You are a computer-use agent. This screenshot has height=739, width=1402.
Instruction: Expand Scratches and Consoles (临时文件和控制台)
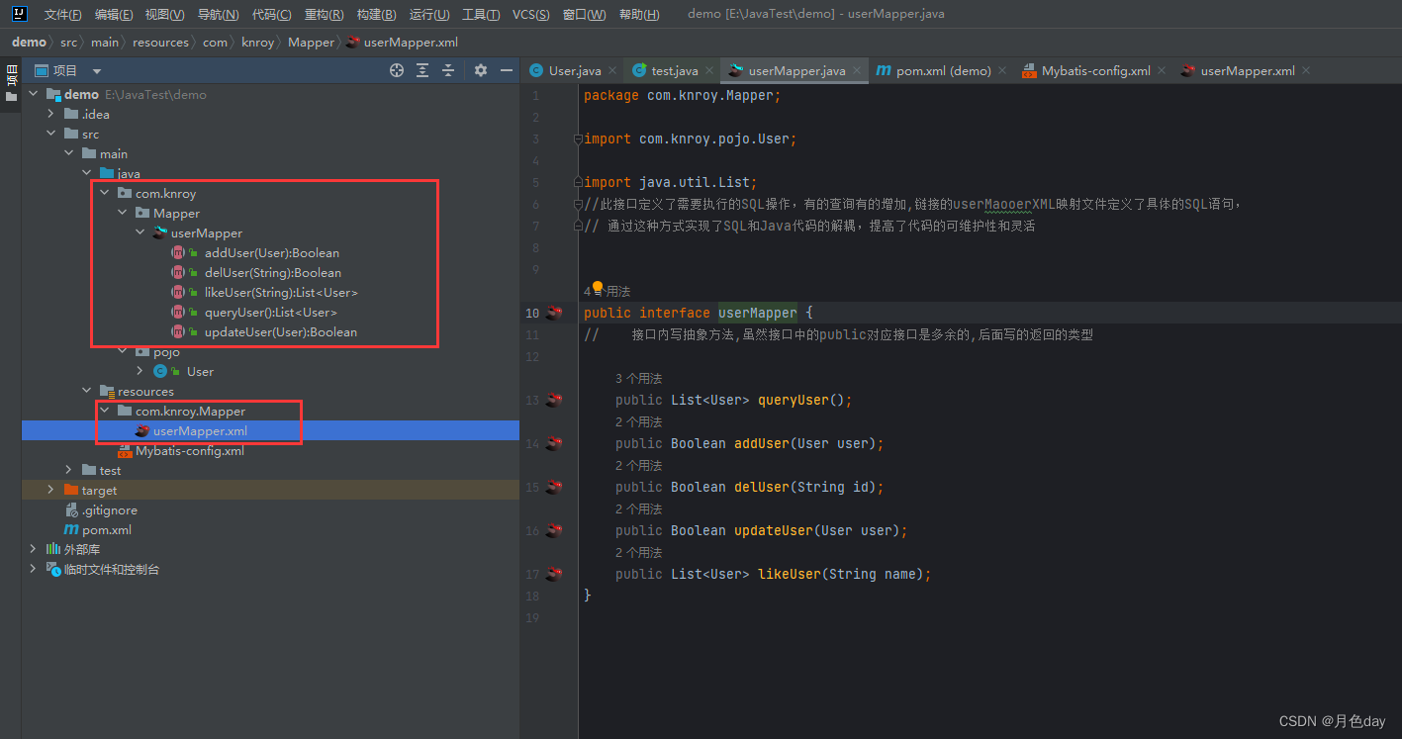pos(34,569)
